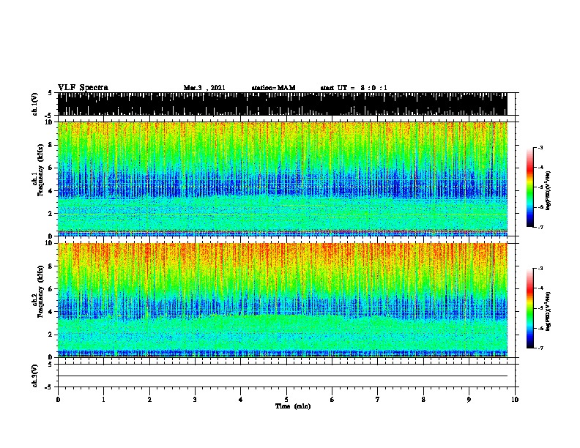Click the ch.1 colorbar log(PSD) unit label
This screenshot has height=448, width=580.
[x=549, y=191]
